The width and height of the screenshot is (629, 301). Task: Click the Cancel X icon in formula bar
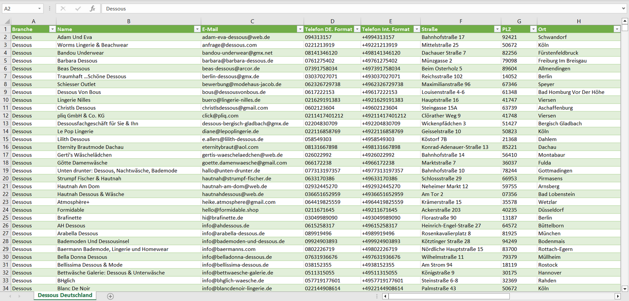pos(63,9)
